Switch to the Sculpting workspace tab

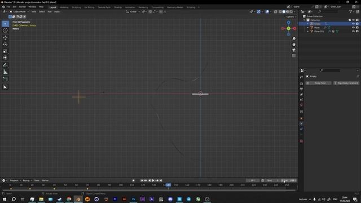pos(77,7)
